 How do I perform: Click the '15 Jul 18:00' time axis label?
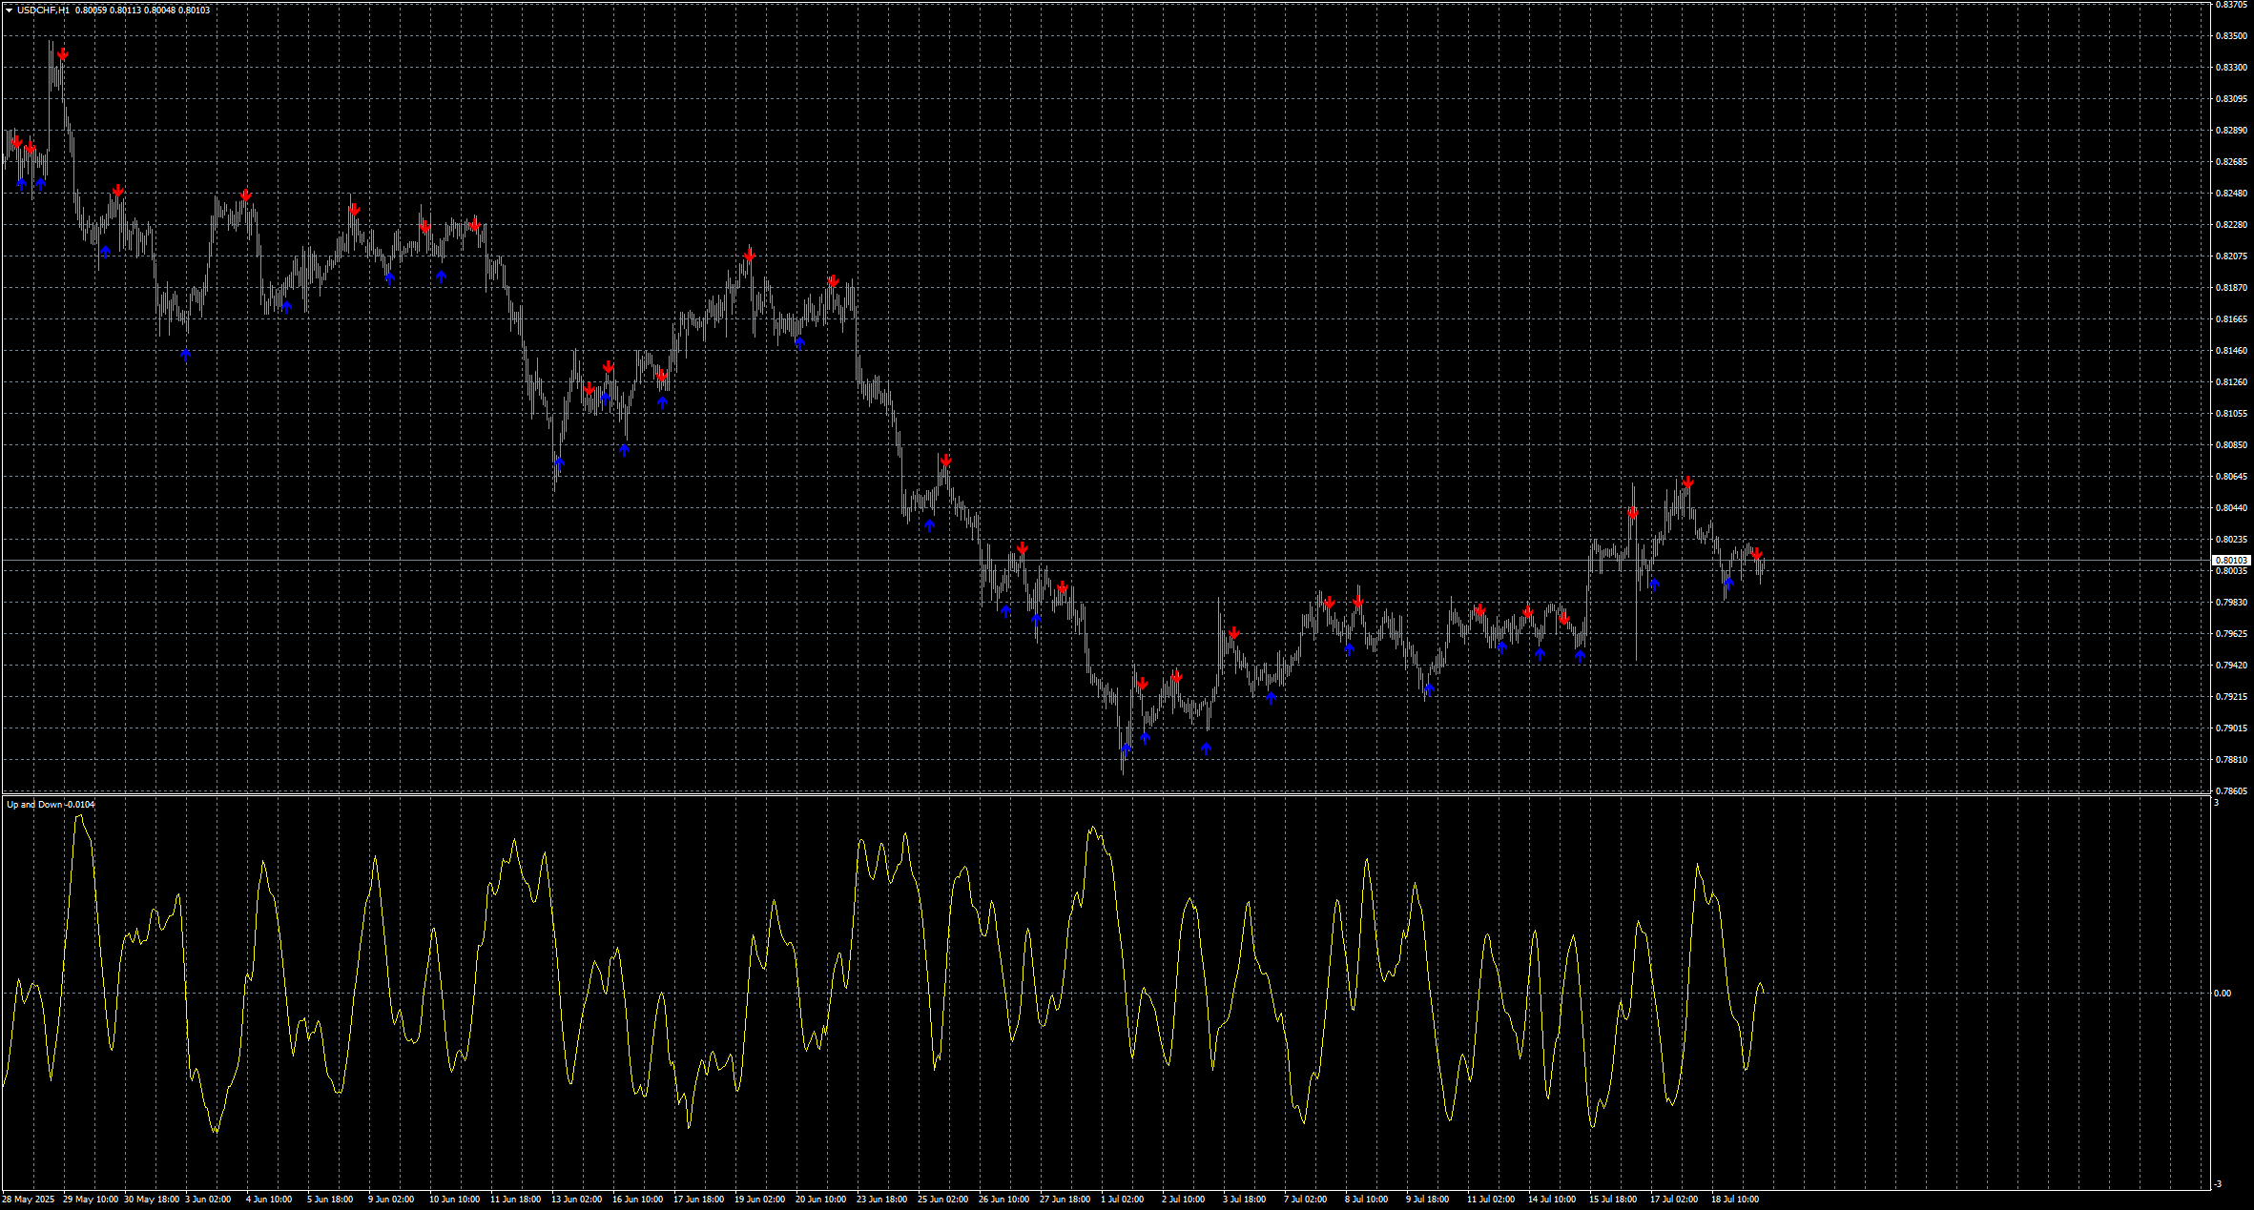pos(1613,1200)
